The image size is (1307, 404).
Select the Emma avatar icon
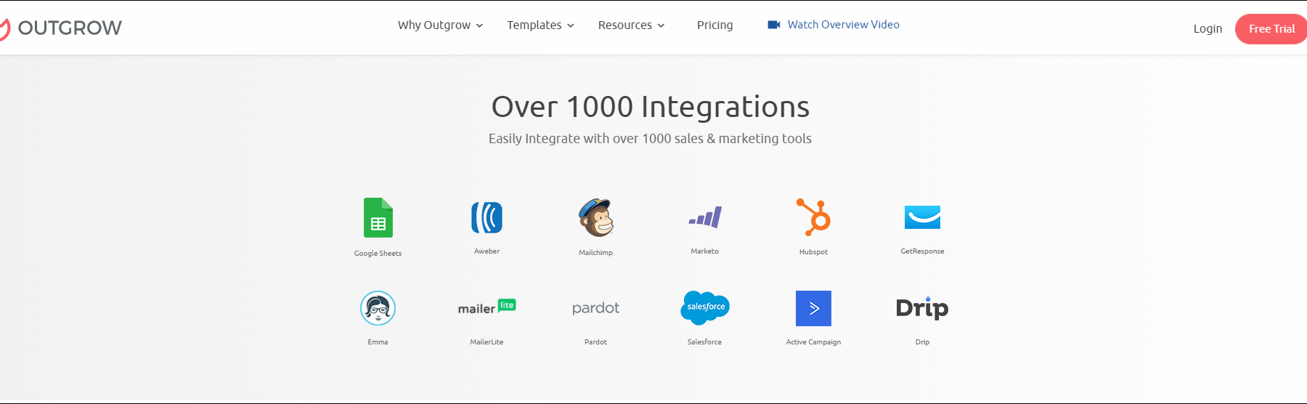(x=378, y=308)
